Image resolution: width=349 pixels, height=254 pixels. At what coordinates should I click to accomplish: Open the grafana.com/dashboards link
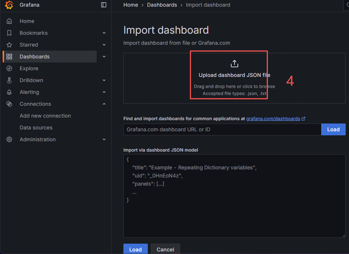tap(273, 119)
